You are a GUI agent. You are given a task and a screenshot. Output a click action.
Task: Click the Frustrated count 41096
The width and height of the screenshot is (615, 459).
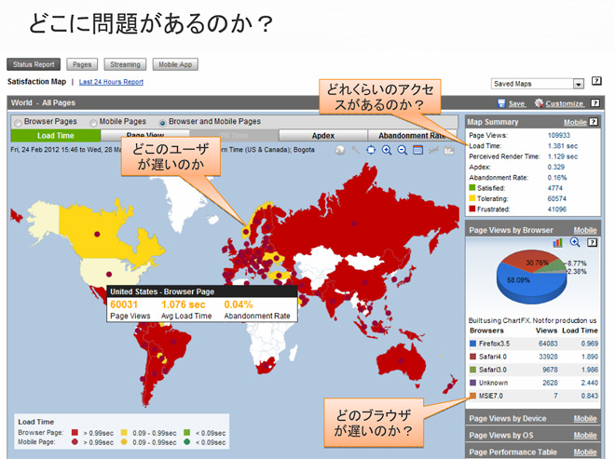[557, 209]
